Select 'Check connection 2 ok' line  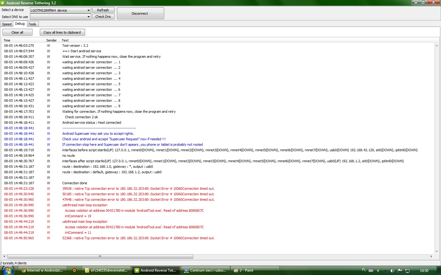click(81, 117)
